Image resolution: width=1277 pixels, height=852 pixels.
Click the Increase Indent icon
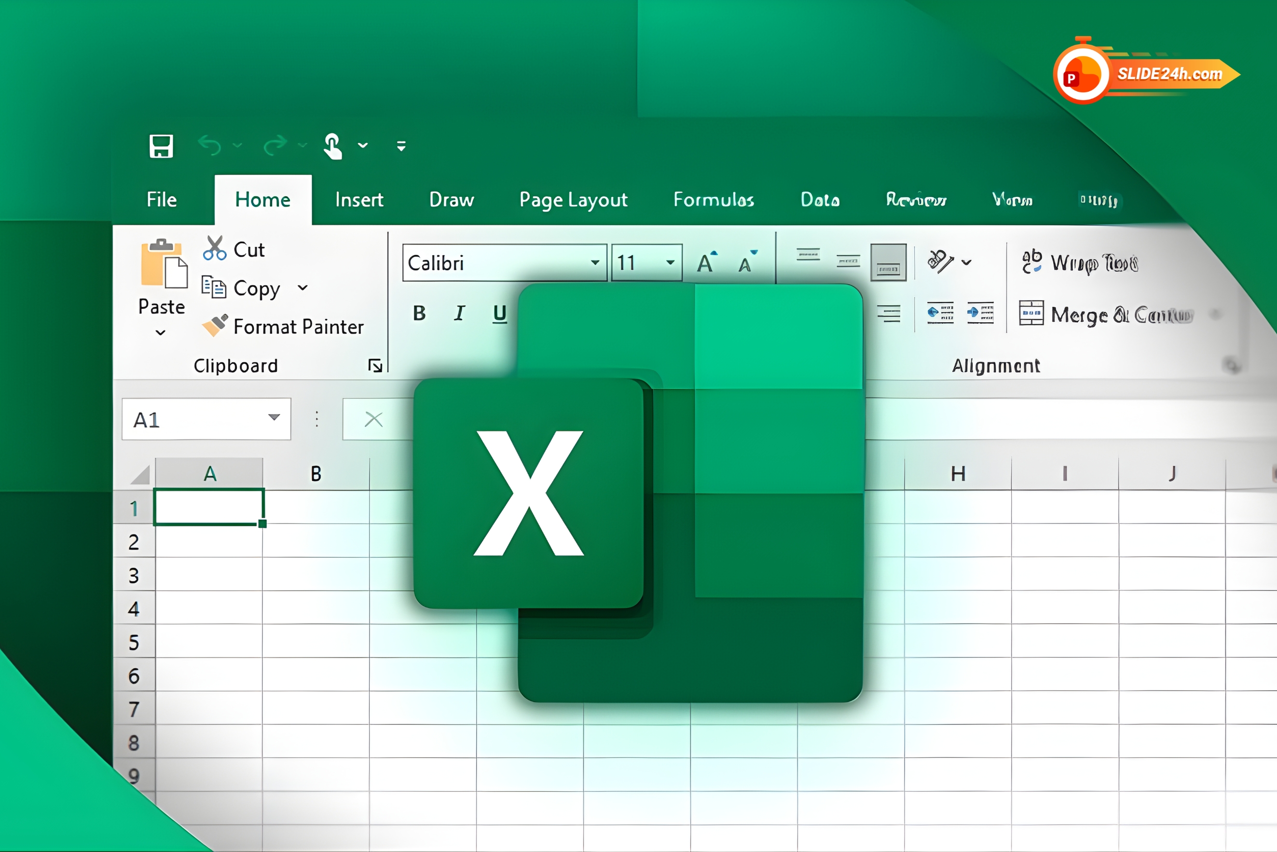pos(980,313)
